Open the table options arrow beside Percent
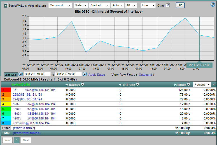Screen dimensions: 217x145 click(214, 85)
